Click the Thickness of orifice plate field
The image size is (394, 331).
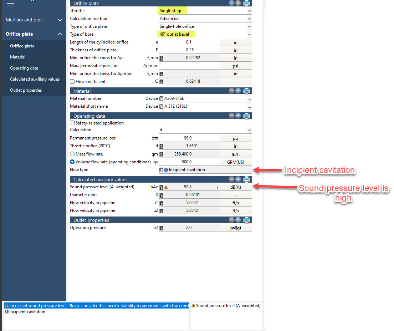coord(189,50)
